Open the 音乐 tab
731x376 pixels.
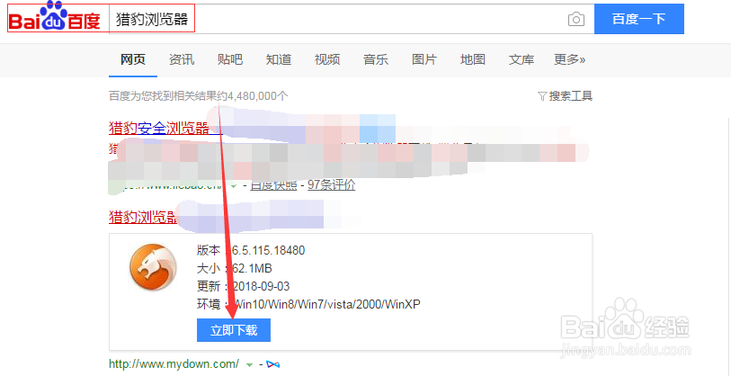pos(376,59)
